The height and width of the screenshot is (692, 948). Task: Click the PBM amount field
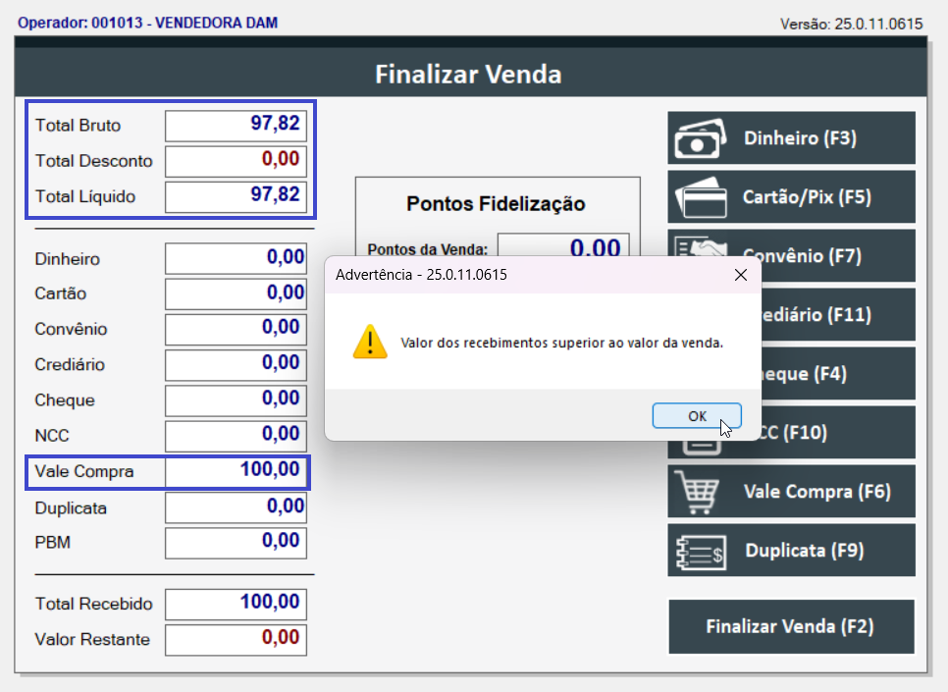click(236, 543)
